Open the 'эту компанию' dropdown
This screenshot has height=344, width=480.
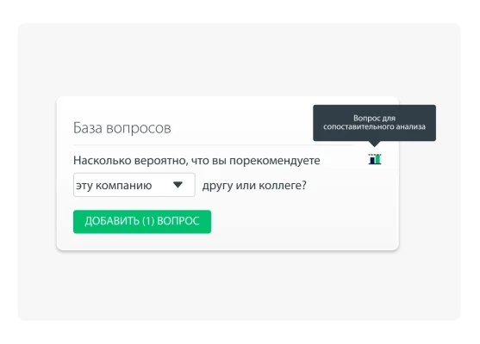point(134,185)
